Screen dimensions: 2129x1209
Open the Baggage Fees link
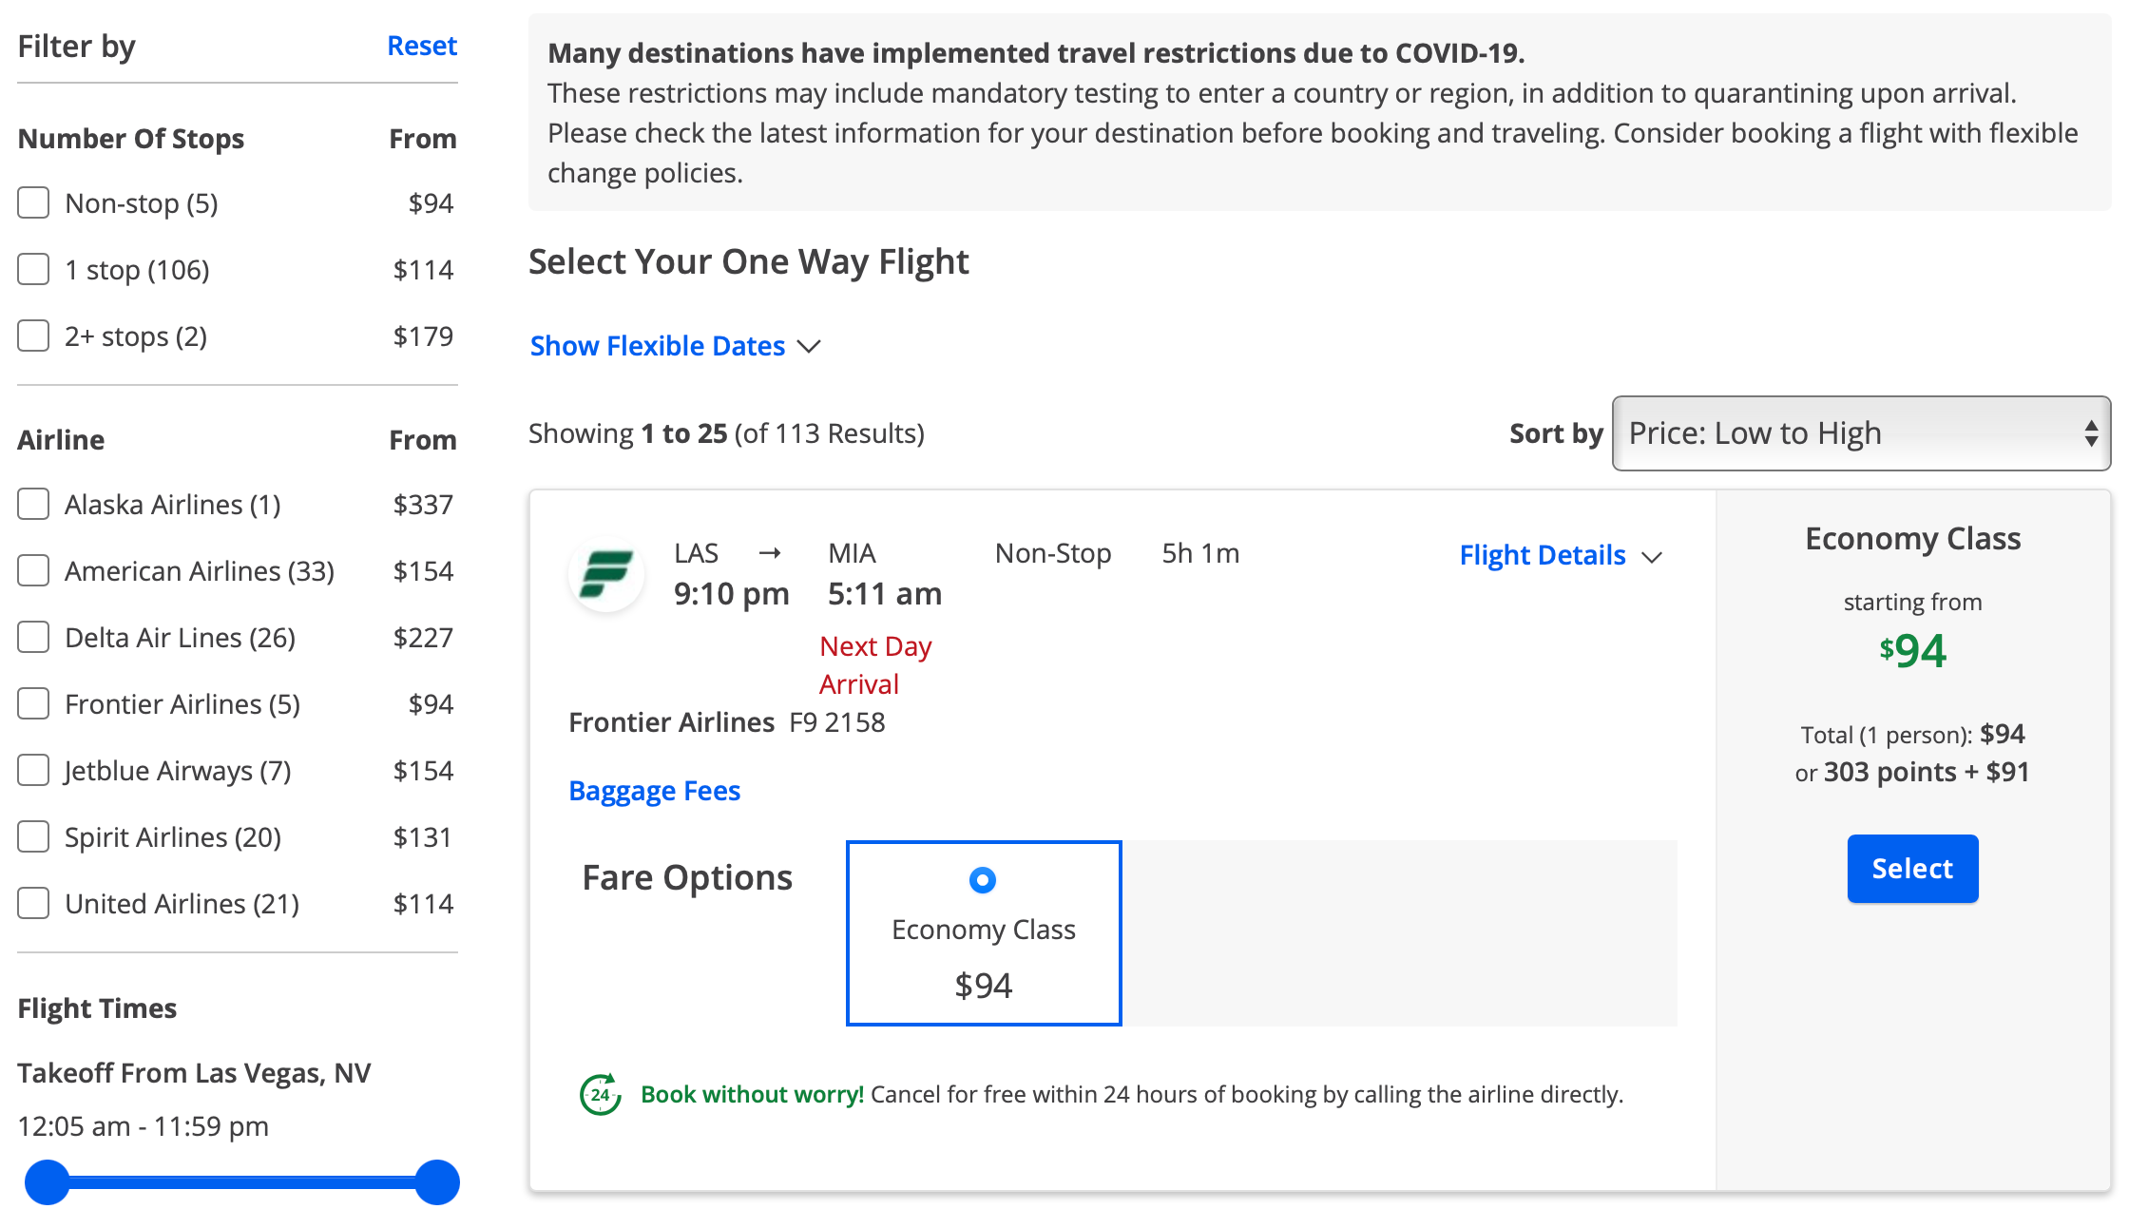(x=654, y=790)
